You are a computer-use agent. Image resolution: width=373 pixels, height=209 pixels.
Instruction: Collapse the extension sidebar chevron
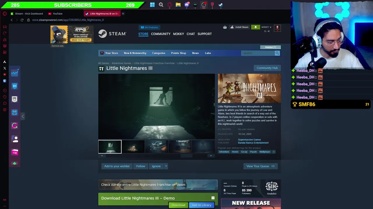pyautogui.click(x=23, y=116)
